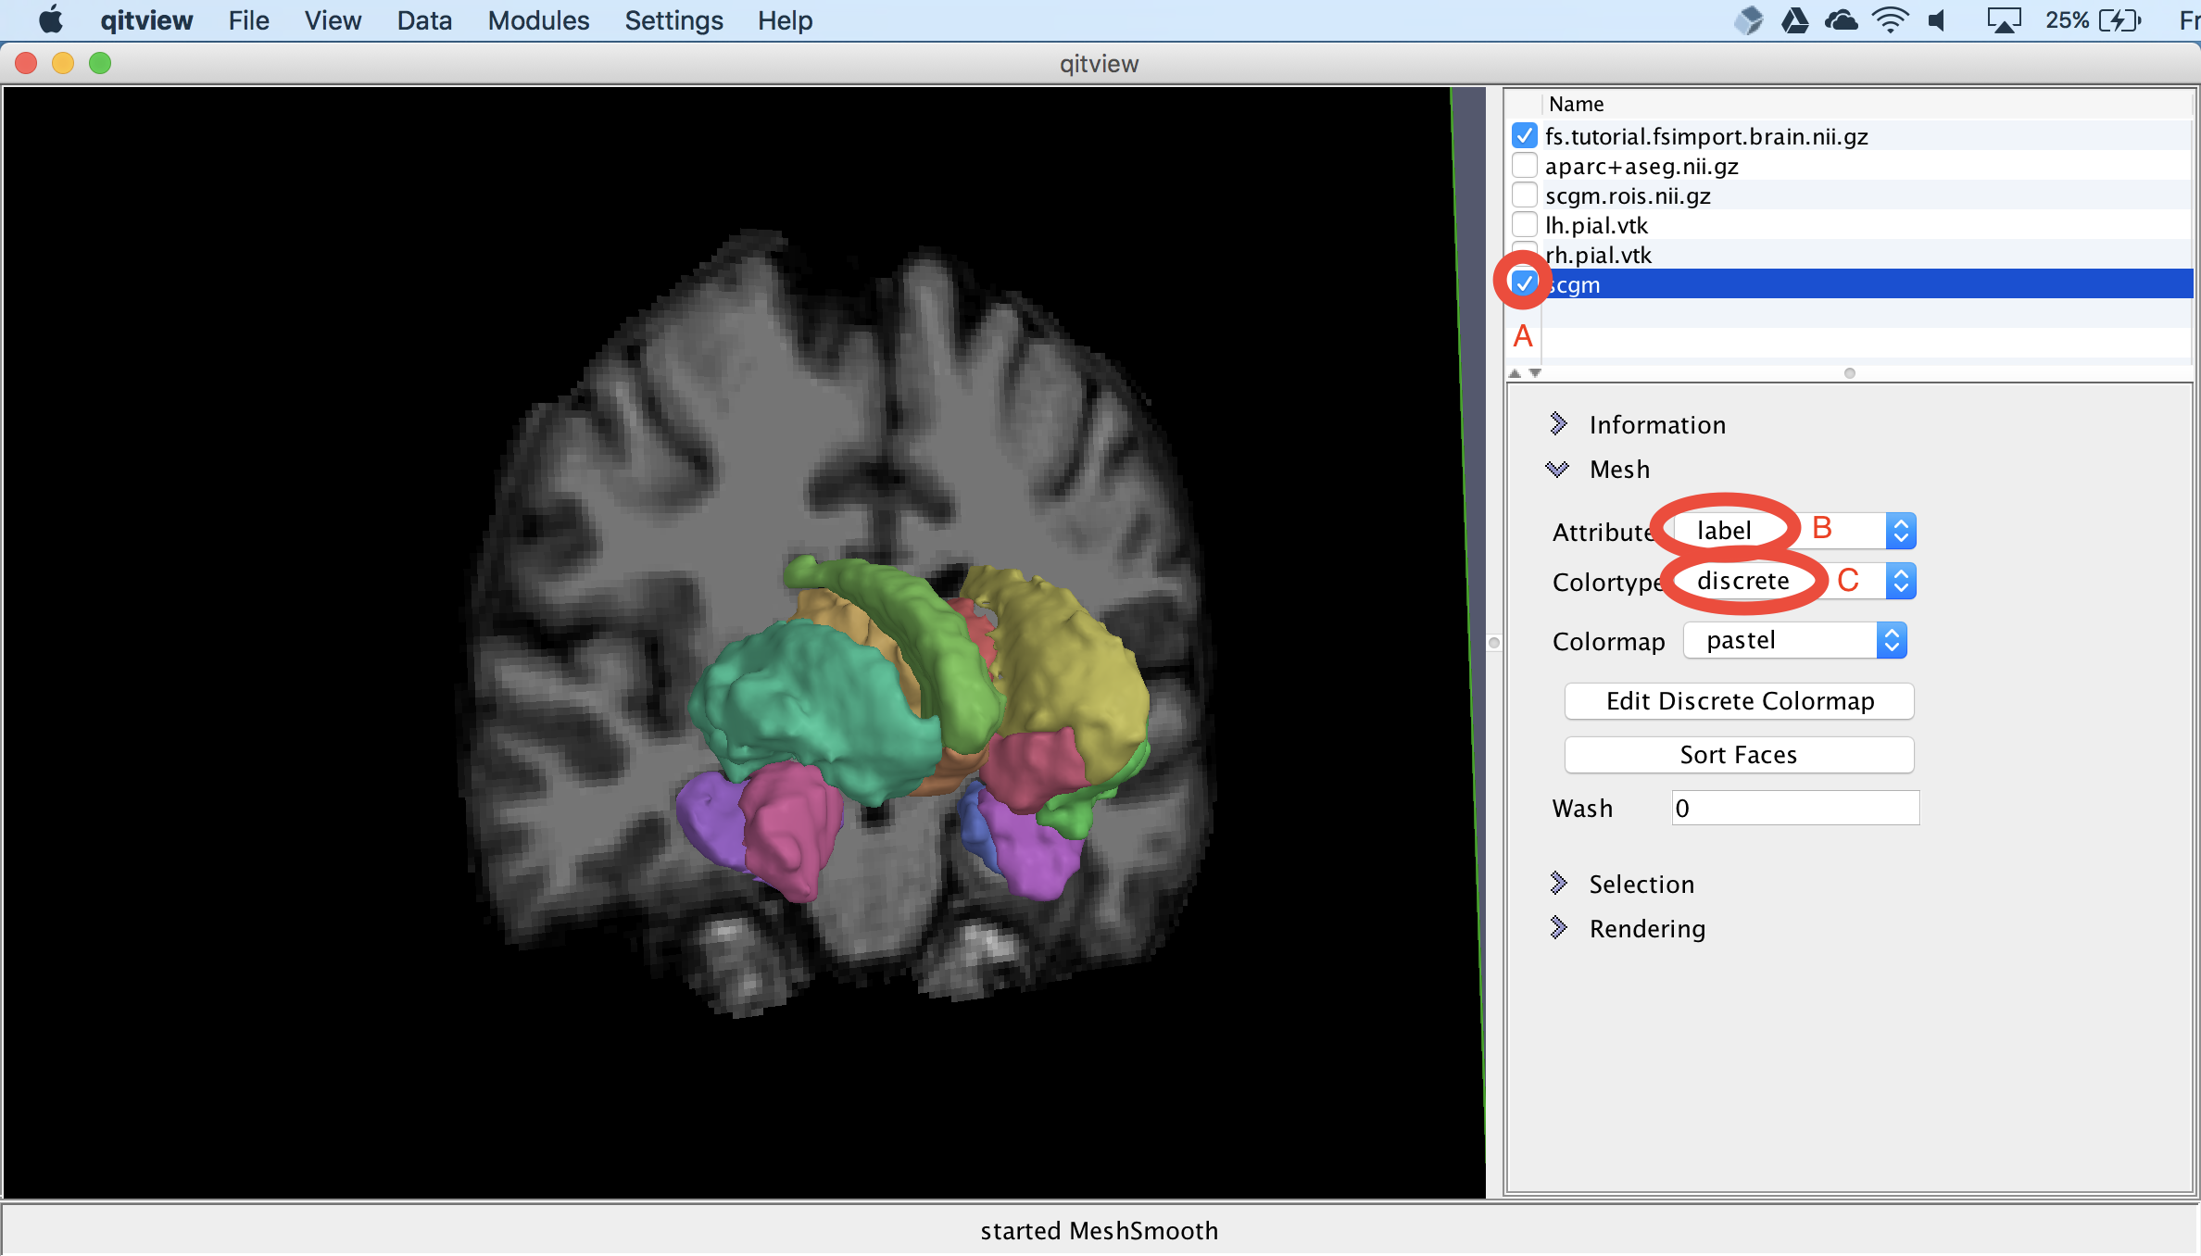Click the battery charging icon
The height and width of the screenshot is (1256, 2201).
2119,19
